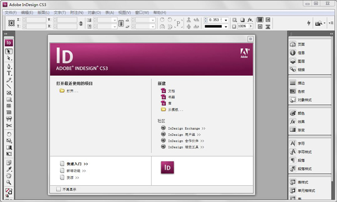Expand the toolbox with the double-arrow
337x202 pixels.
(x=6, y=34)
